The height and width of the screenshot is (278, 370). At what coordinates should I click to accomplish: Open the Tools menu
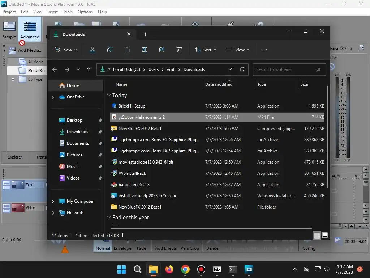coord(68,12)
